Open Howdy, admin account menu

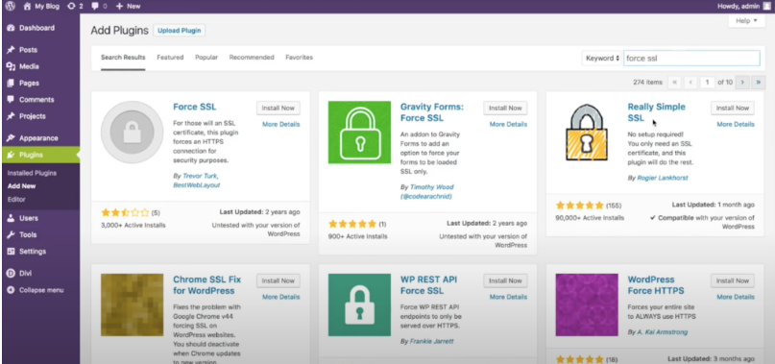739,6
